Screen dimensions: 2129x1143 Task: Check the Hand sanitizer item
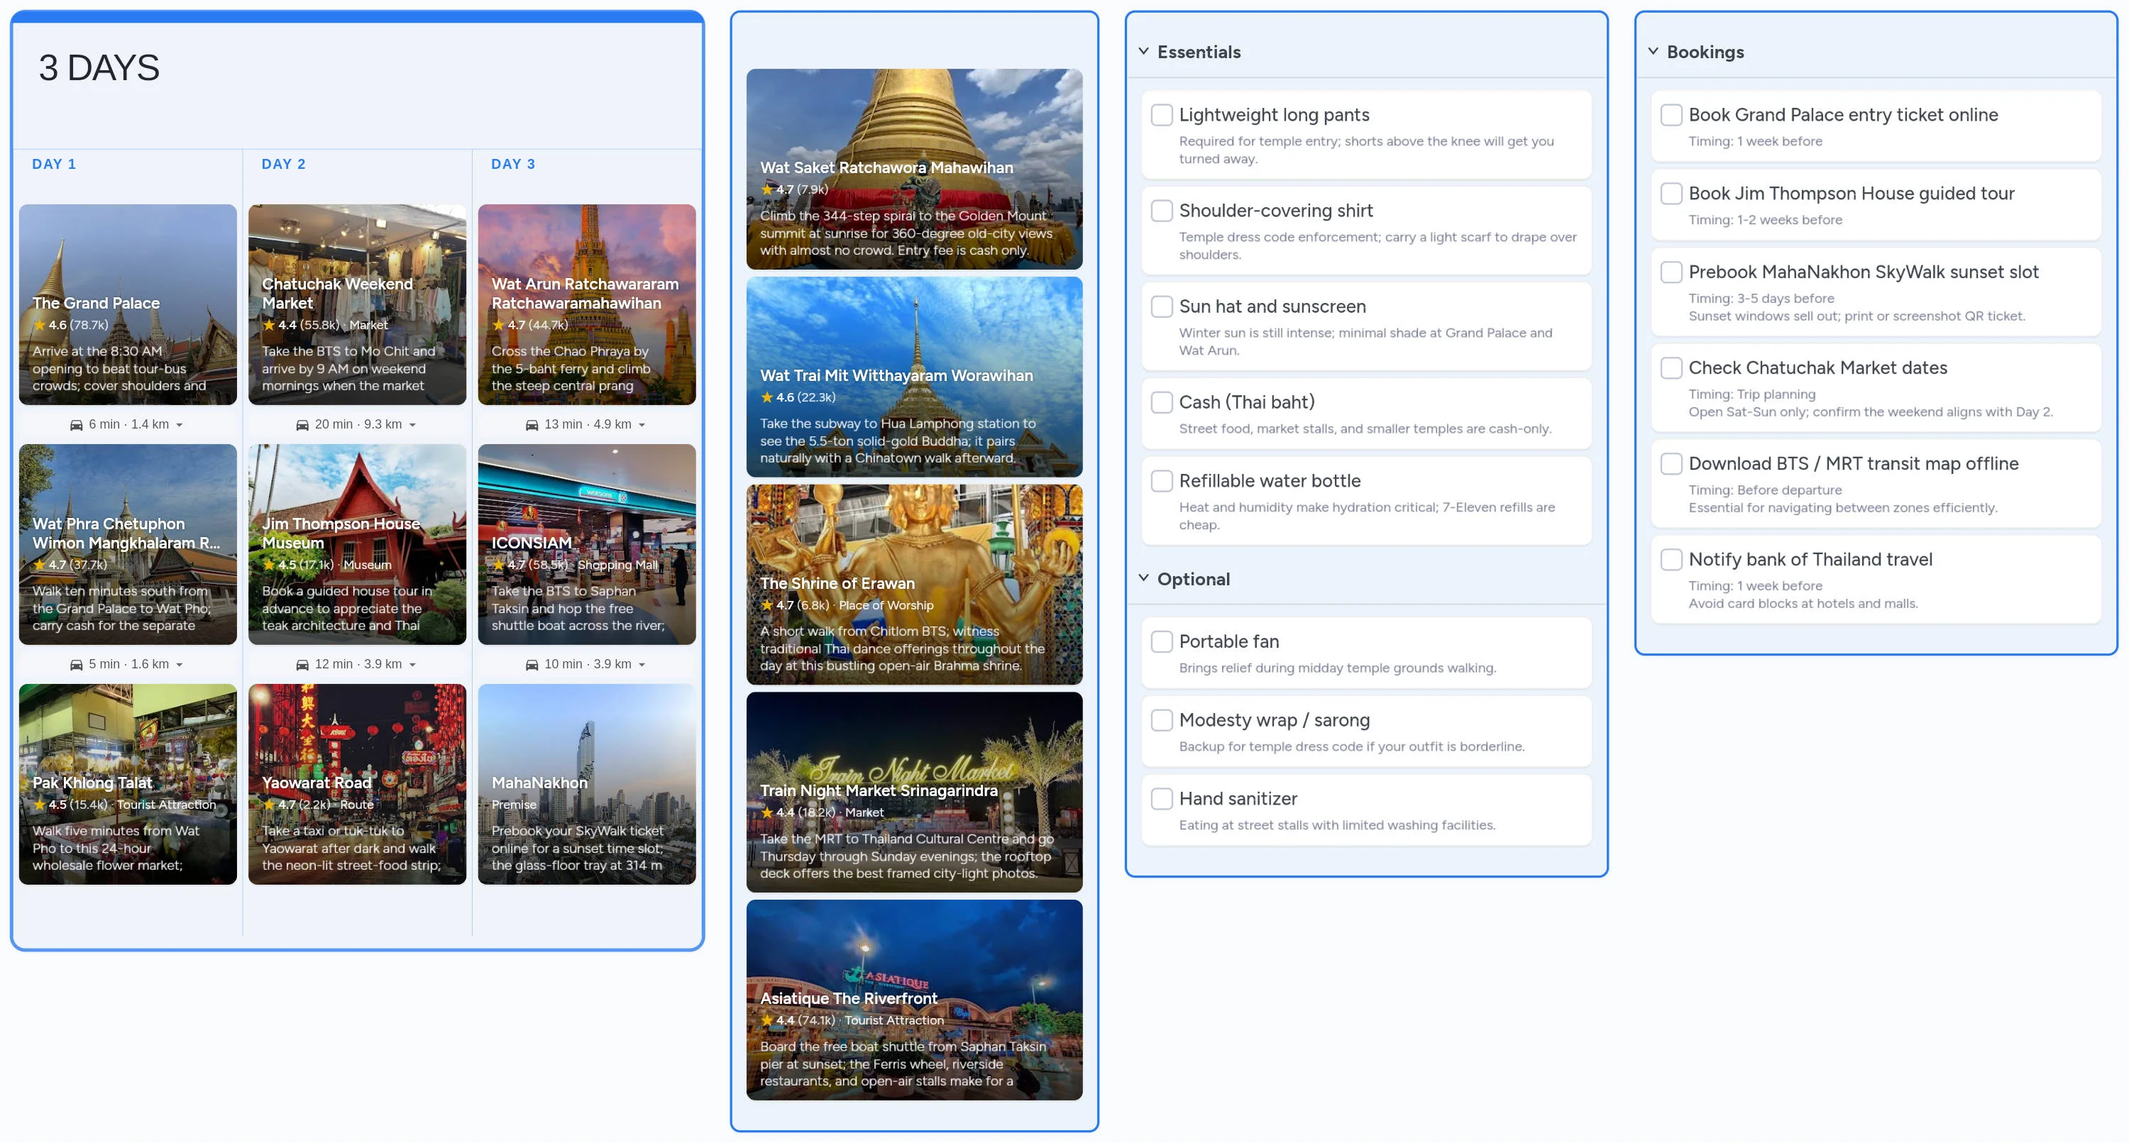click(x=1162, y=798)
